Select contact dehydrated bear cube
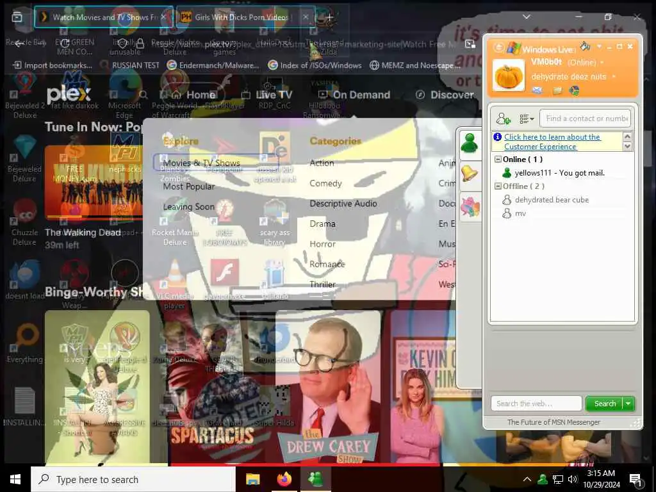Viewport: 656px width, 492px height. pos(545,200)
